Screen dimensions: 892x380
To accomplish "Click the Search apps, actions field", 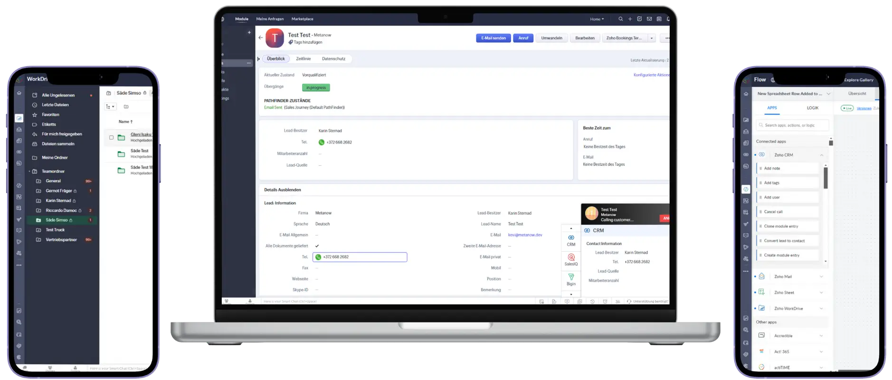I will [x=793, y=125].
